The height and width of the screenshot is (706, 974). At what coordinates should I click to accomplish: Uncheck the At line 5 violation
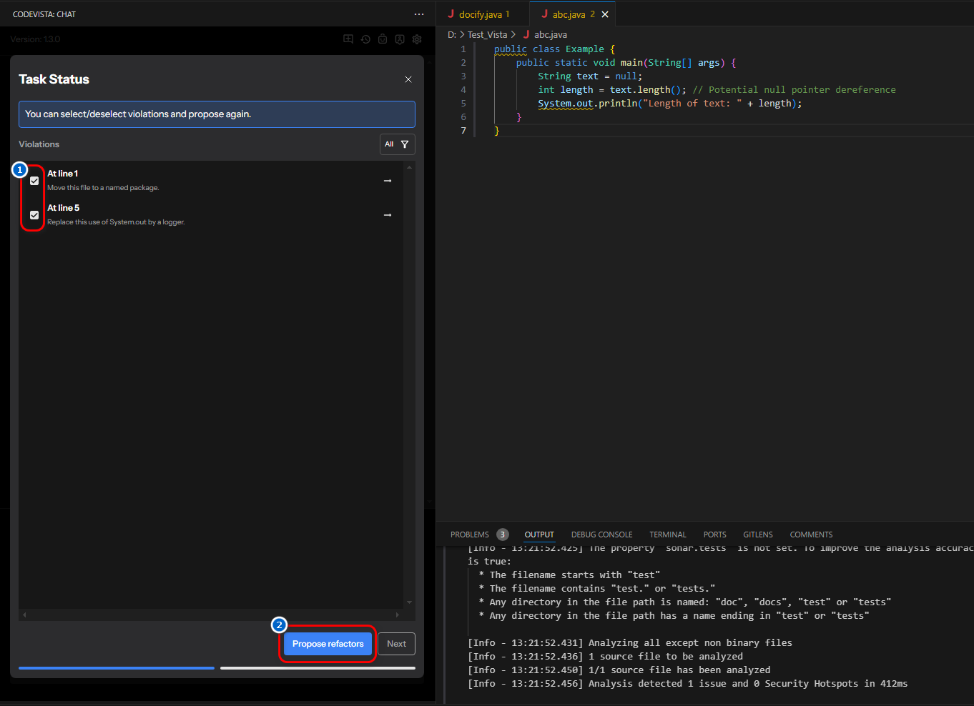click(34, 215)
